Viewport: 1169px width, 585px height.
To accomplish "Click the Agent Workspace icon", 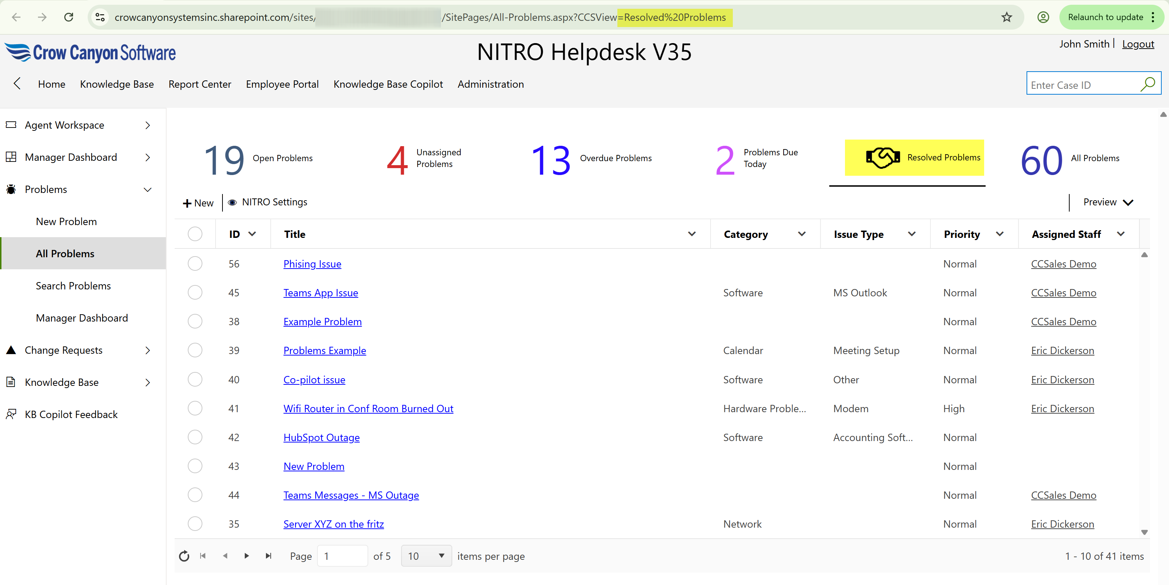I will pyautogui.click(x=11, y=125).
